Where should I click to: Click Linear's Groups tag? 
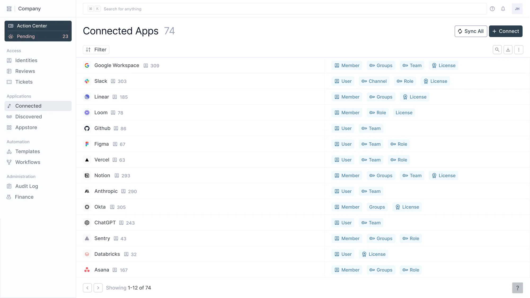coord(381,97)
